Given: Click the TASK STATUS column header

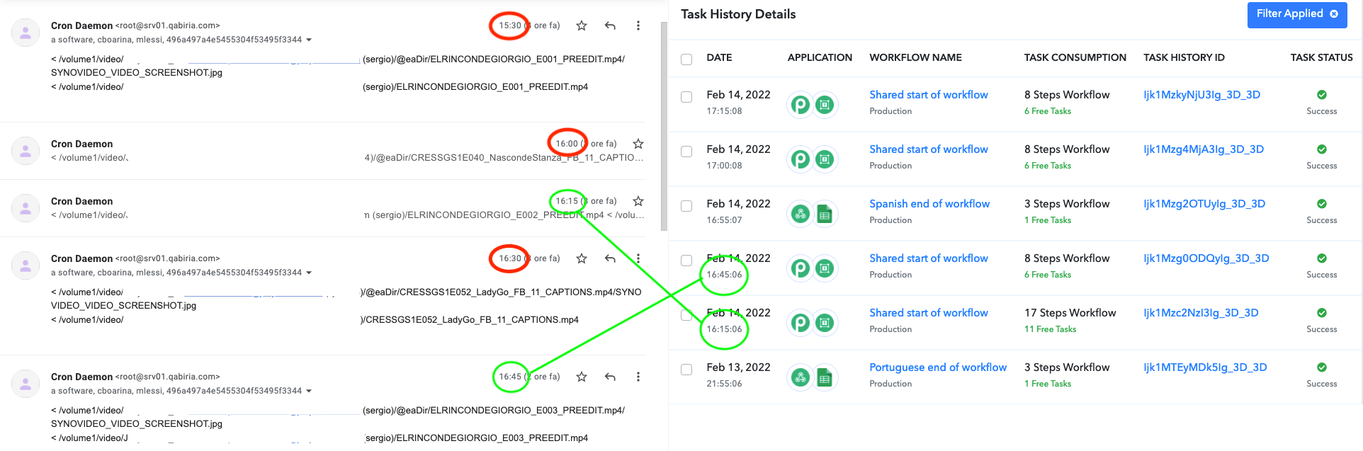Looking at the screenshot, I should [1321, 57].
